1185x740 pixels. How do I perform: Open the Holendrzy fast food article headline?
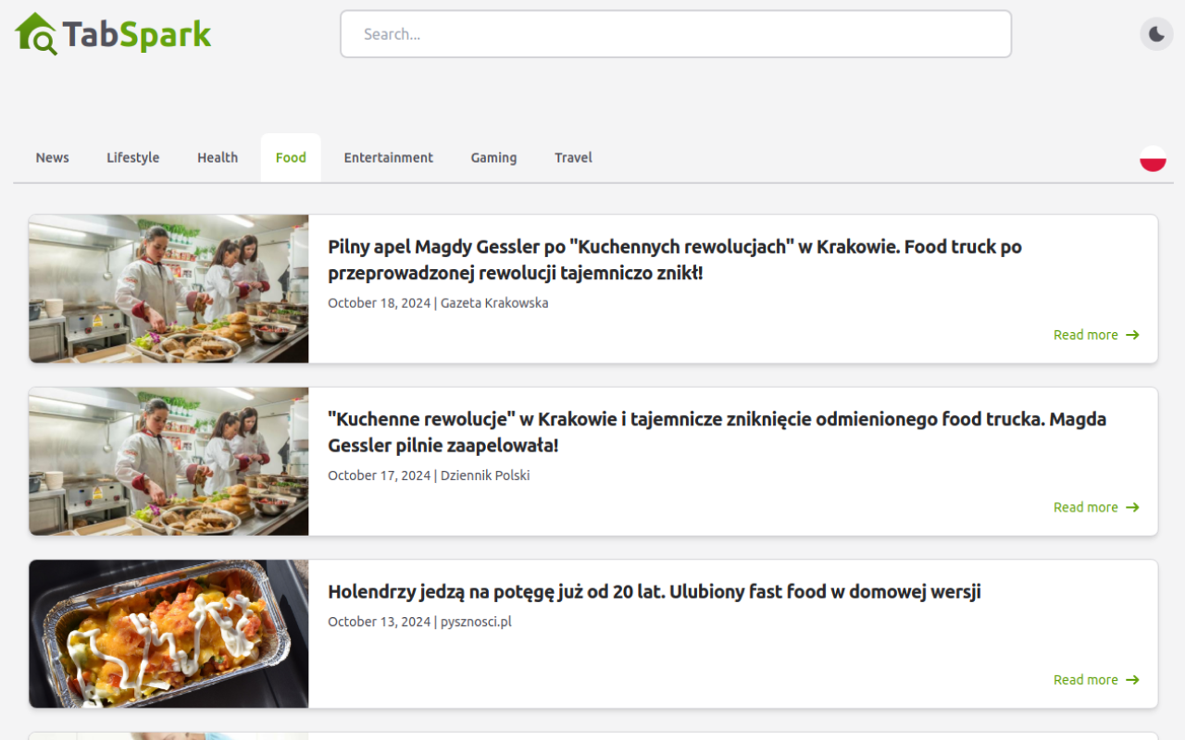coord(655,591)
